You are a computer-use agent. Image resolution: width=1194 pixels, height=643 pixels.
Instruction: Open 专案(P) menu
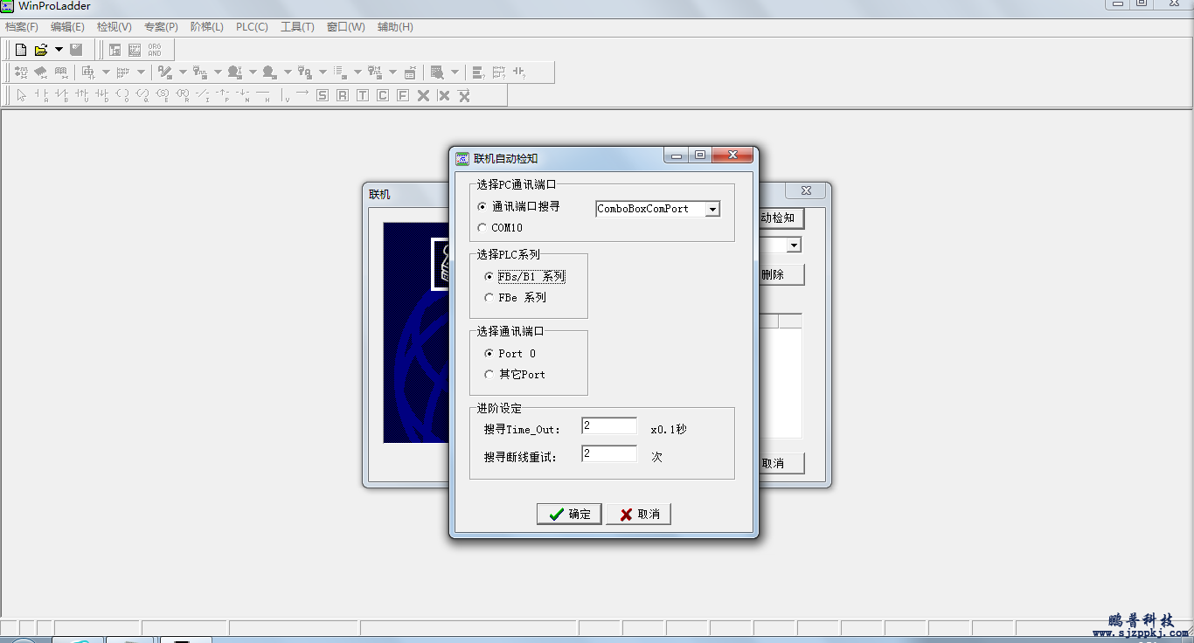click(161, 27)
